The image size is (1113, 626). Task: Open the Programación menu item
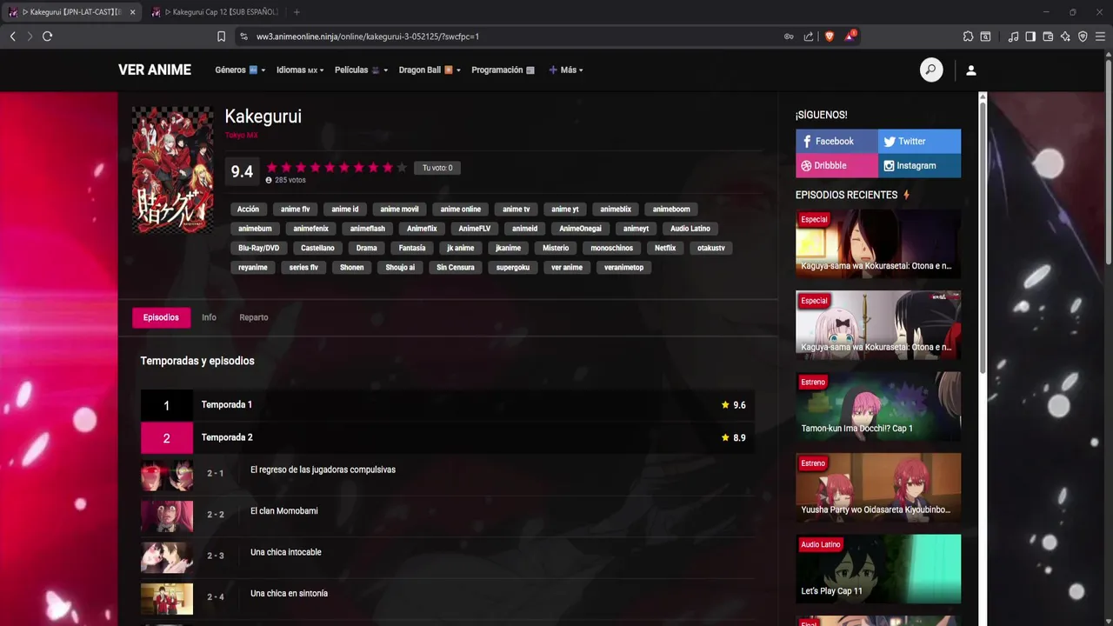point(503,70)
